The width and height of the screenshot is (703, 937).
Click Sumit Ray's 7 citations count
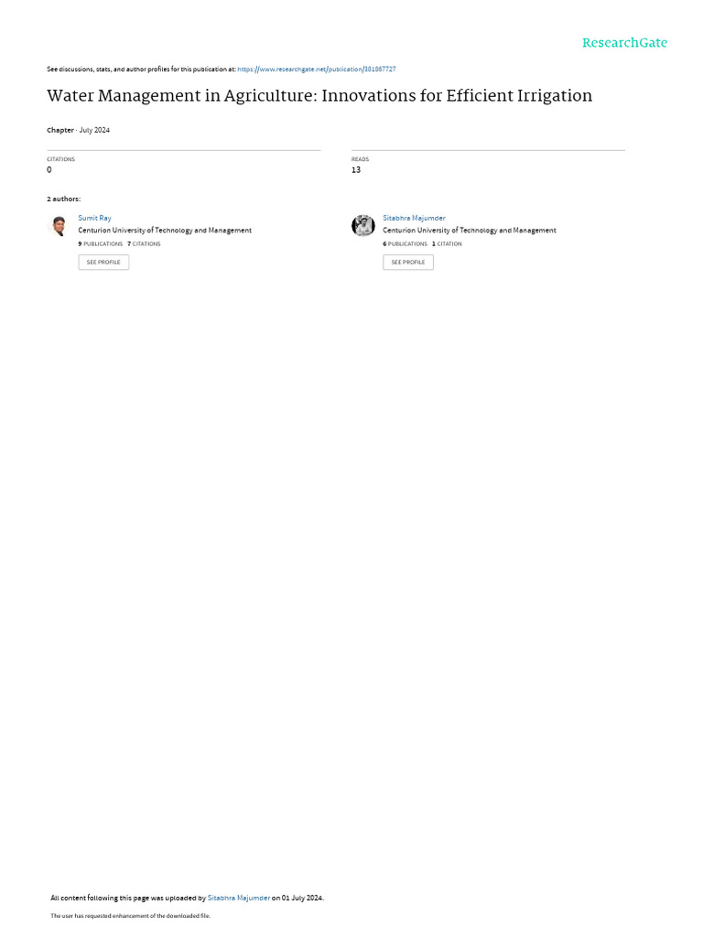(144, 243)
